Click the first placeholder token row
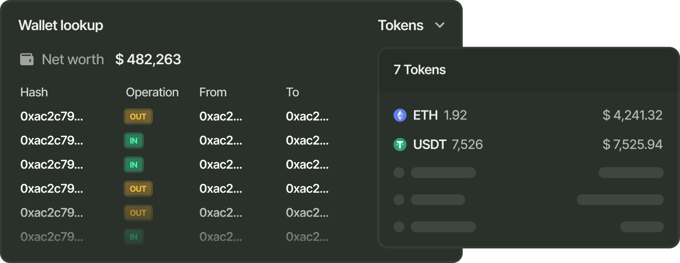Image resolution: width=680 pixels, height=263 pixels. pyautogui.click(x=527, y=173)
